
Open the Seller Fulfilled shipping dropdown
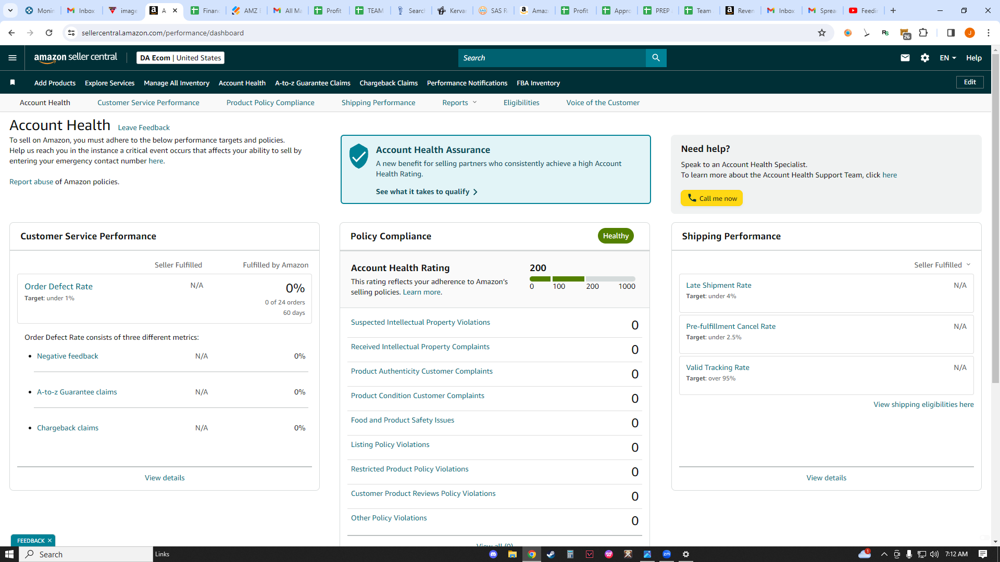(x=942, y=265)
